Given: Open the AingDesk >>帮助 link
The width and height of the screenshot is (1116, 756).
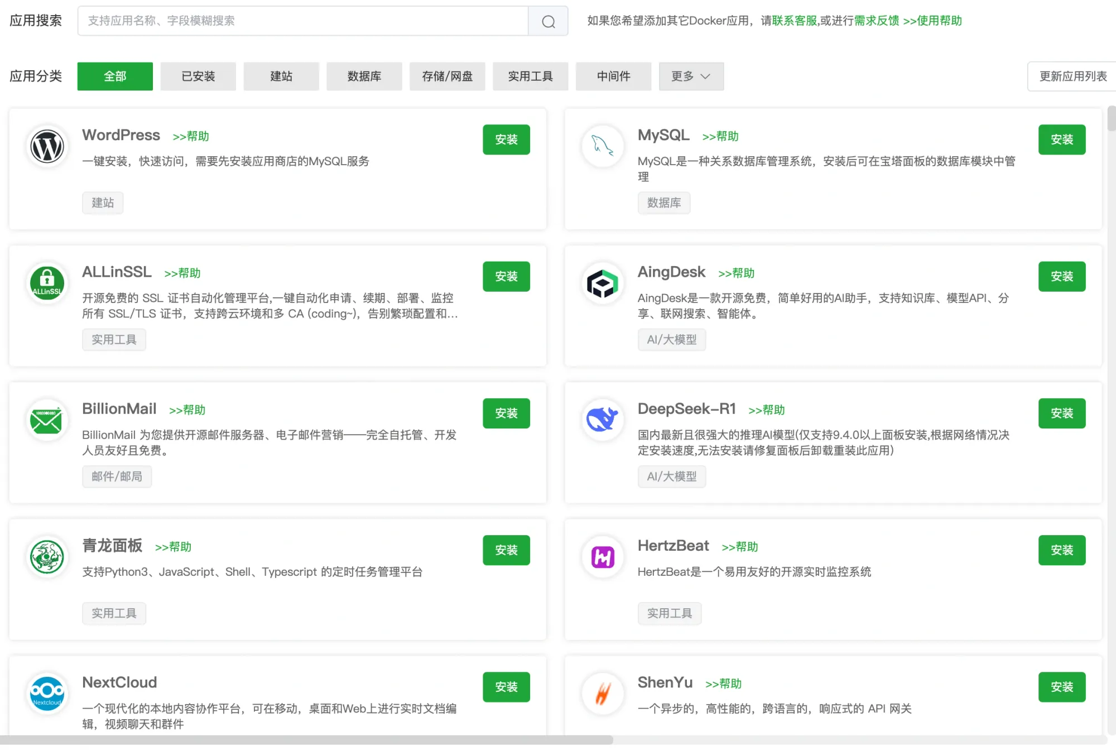Looking at the screenshot, I should coord(737,273).
